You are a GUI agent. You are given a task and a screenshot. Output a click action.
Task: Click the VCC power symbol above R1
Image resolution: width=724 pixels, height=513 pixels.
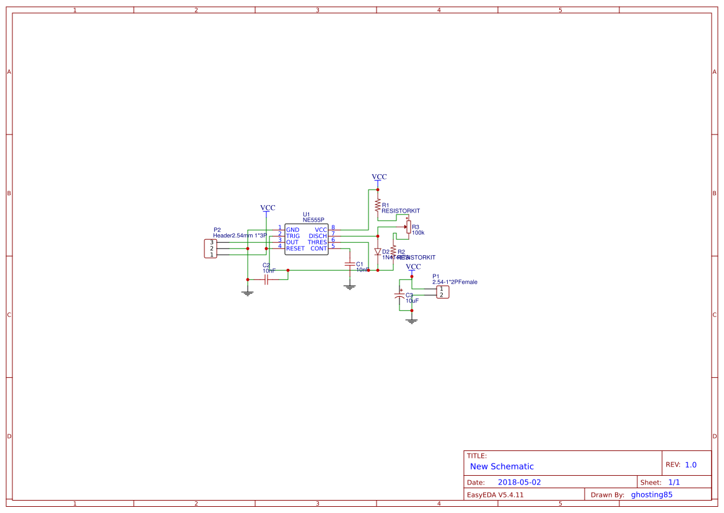pos(378,178)
